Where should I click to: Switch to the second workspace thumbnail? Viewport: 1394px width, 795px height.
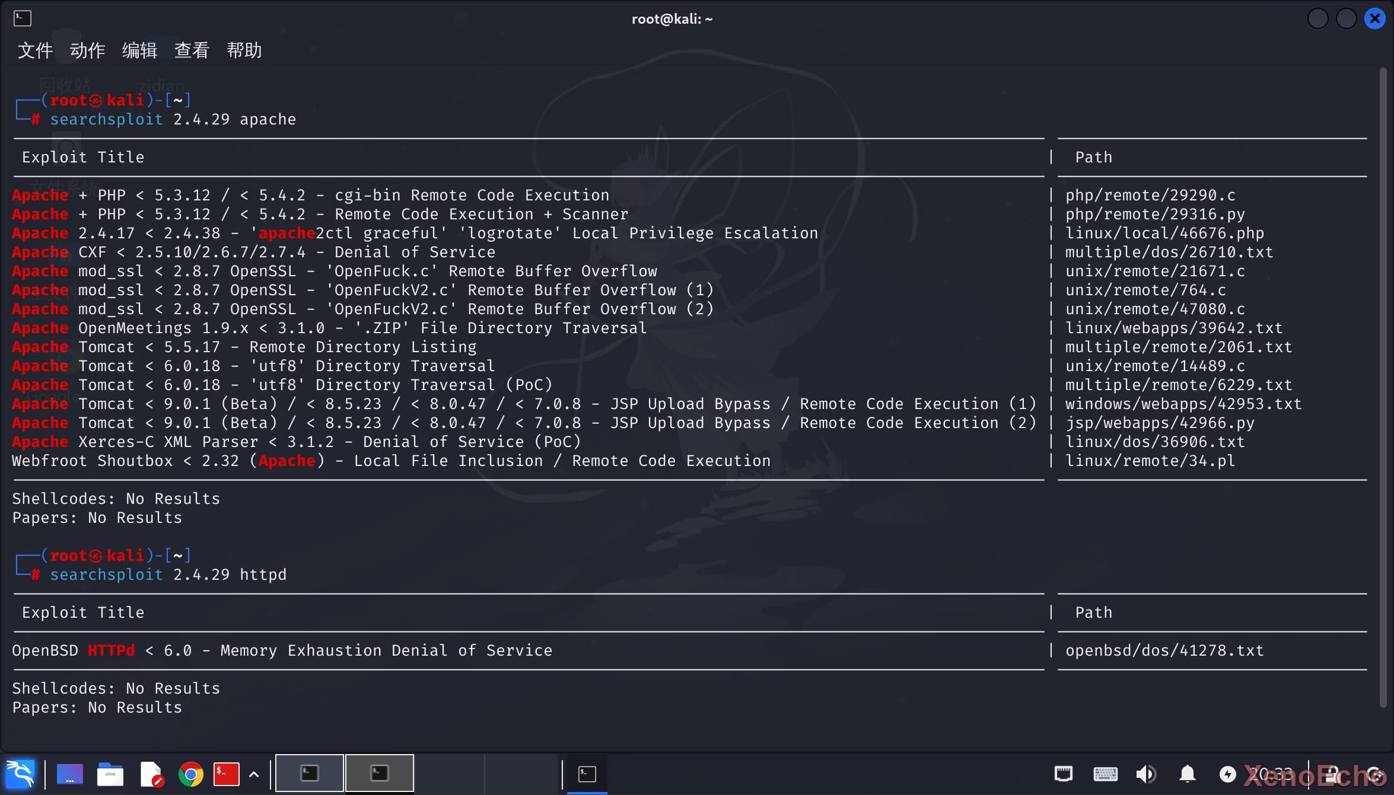click(x=380, y=773)
